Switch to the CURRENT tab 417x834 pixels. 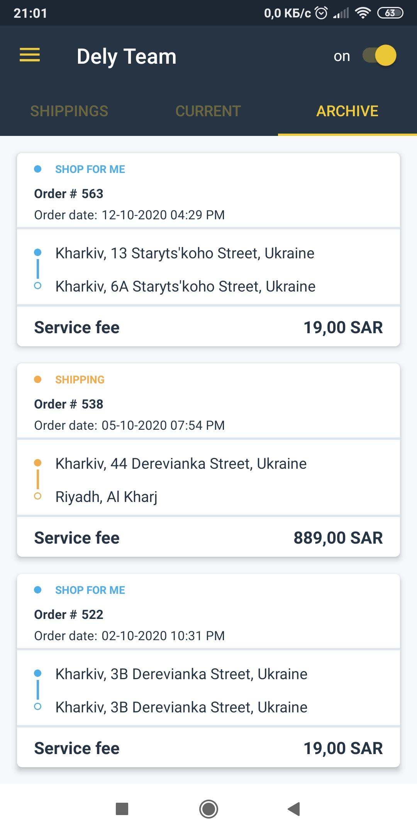(208, 111)
